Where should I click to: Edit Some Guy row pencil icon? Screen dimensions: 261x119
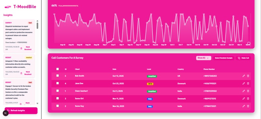tap(244, 106)
